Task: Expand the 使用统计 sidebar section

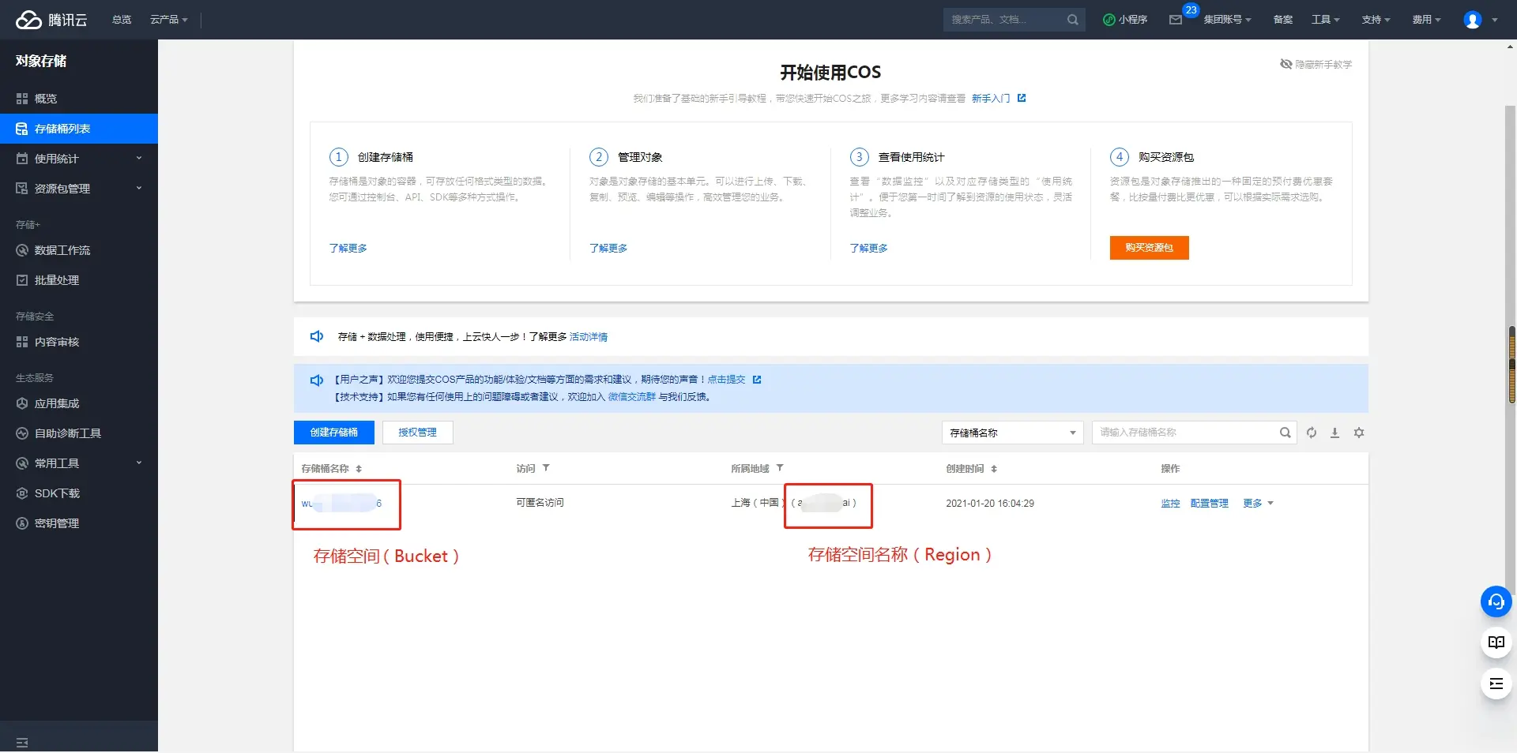Action: (x=79, y=159)
